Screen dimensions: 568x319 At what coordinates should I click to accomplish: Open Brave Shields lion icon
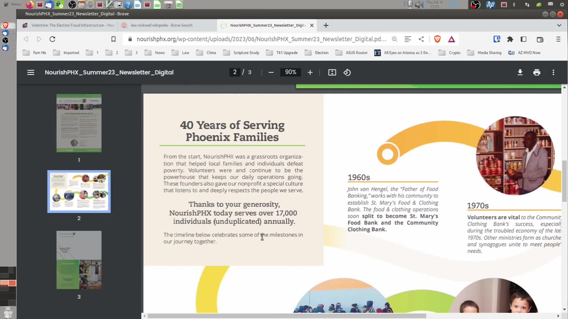click(x=437, y=39)
